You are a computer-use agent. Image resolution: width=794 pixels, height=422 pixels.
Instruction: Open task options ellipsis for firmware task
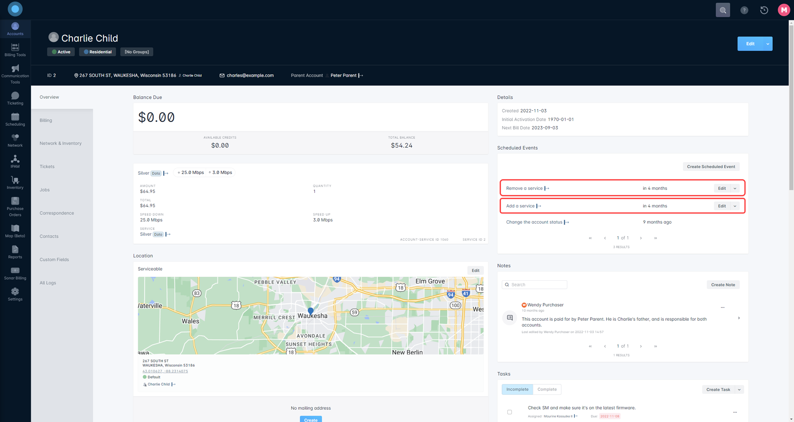click(x=735, y=412)
